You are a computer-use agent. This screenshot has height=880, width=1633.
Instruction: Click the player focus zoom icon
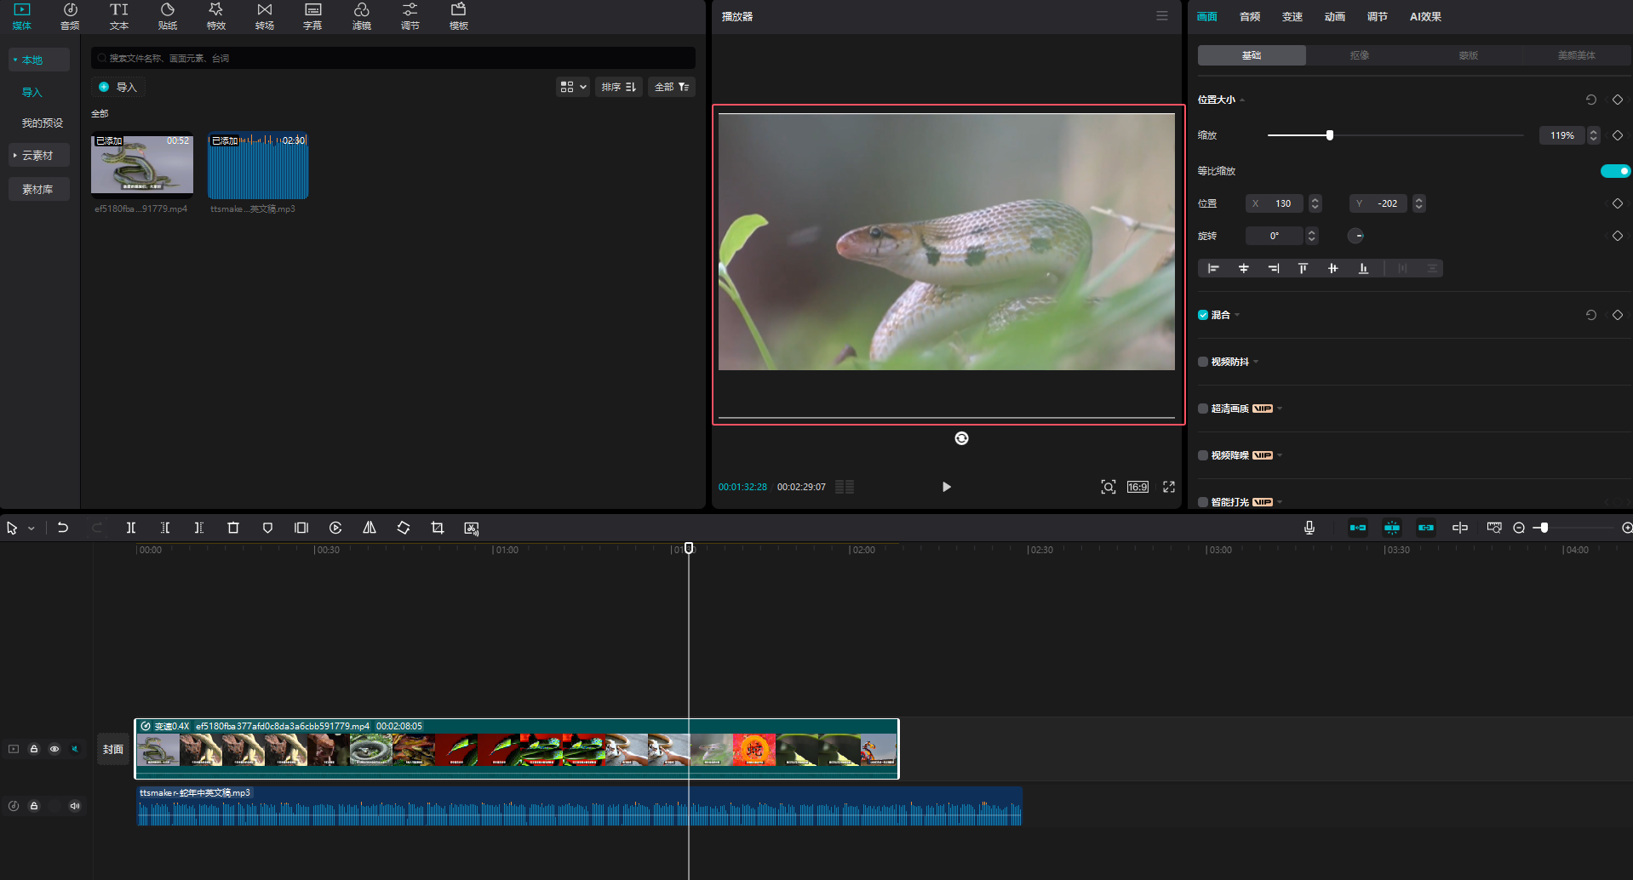pyautogui.click(x=1109, y=487)
